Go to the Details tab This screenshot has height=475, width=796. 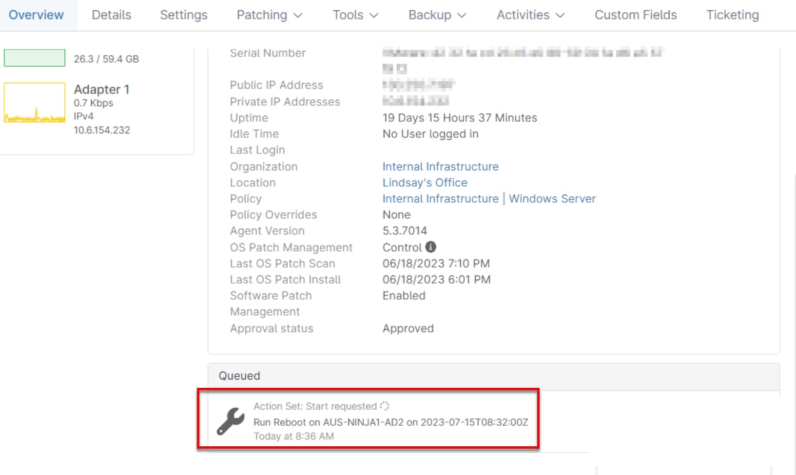pos(112,15)
